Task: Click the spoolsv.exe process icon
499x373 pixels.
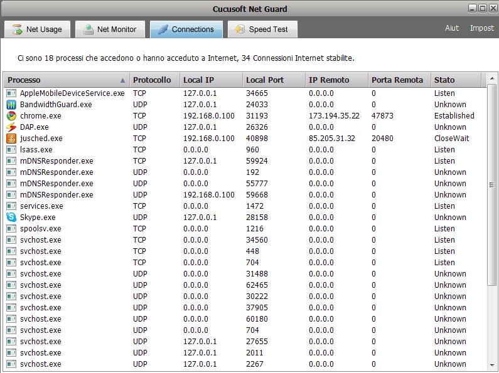Action: pyautogui.click(x=11, y=228)
